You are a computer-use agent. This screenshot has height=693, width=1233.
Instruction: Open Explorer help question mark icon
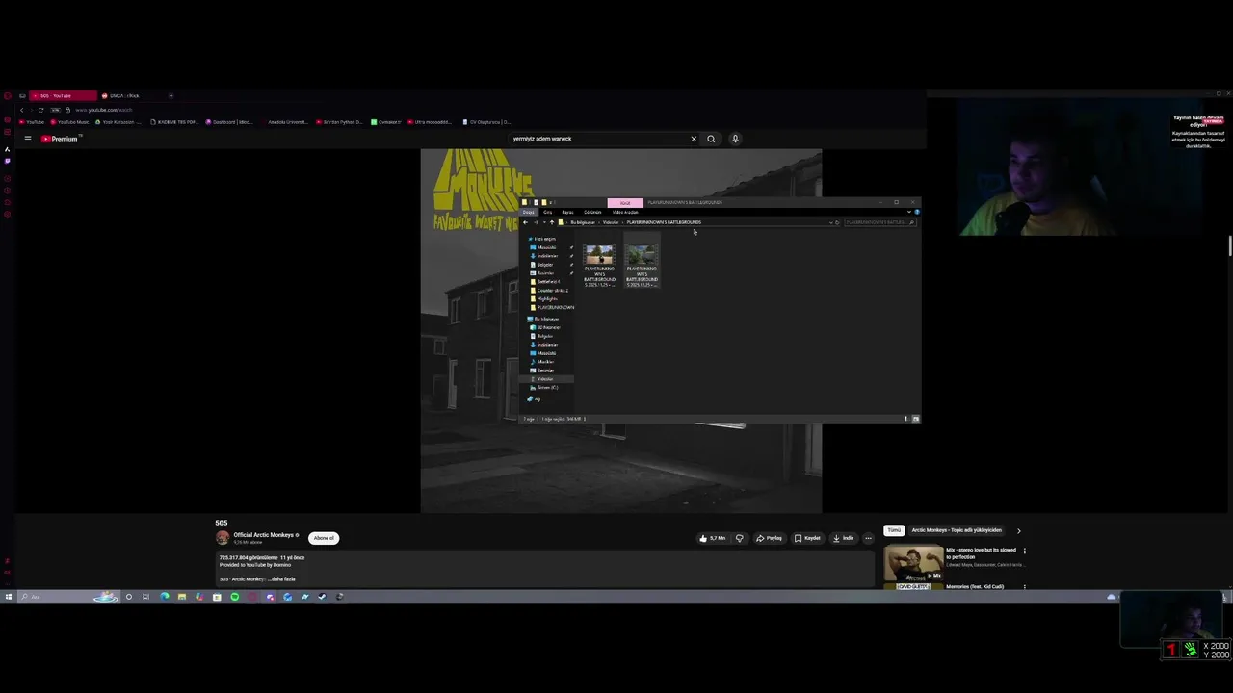click(917, 212)
